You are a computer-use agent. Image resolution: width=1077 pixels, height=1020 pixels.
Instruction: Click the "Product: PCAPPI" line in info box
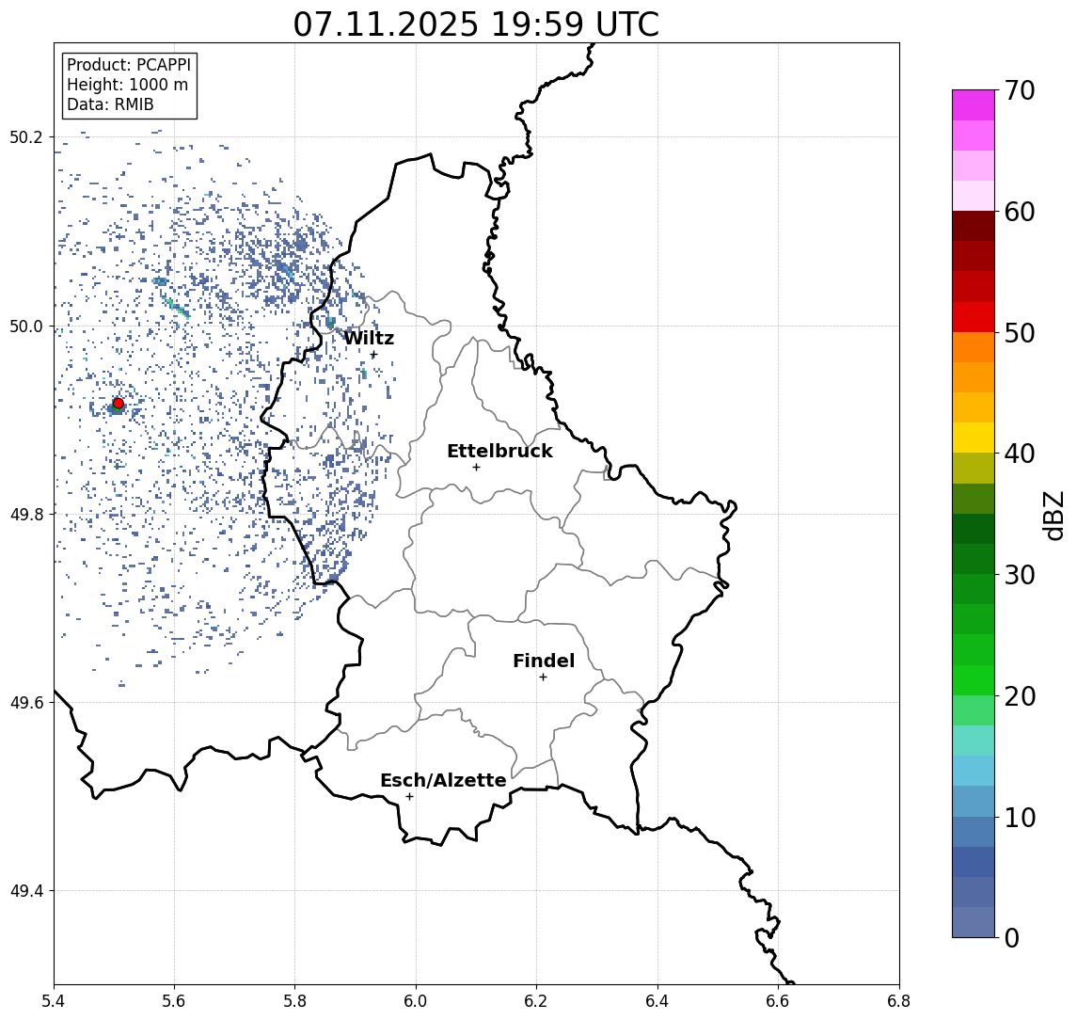click(129, 65)
